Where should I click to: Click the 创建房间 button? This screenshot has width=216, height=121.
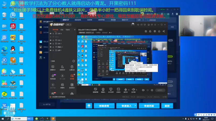pyautogui.click(x=104, y=106)
